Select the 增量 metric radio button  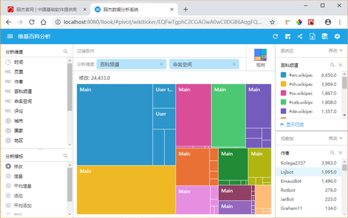(9, 176)
